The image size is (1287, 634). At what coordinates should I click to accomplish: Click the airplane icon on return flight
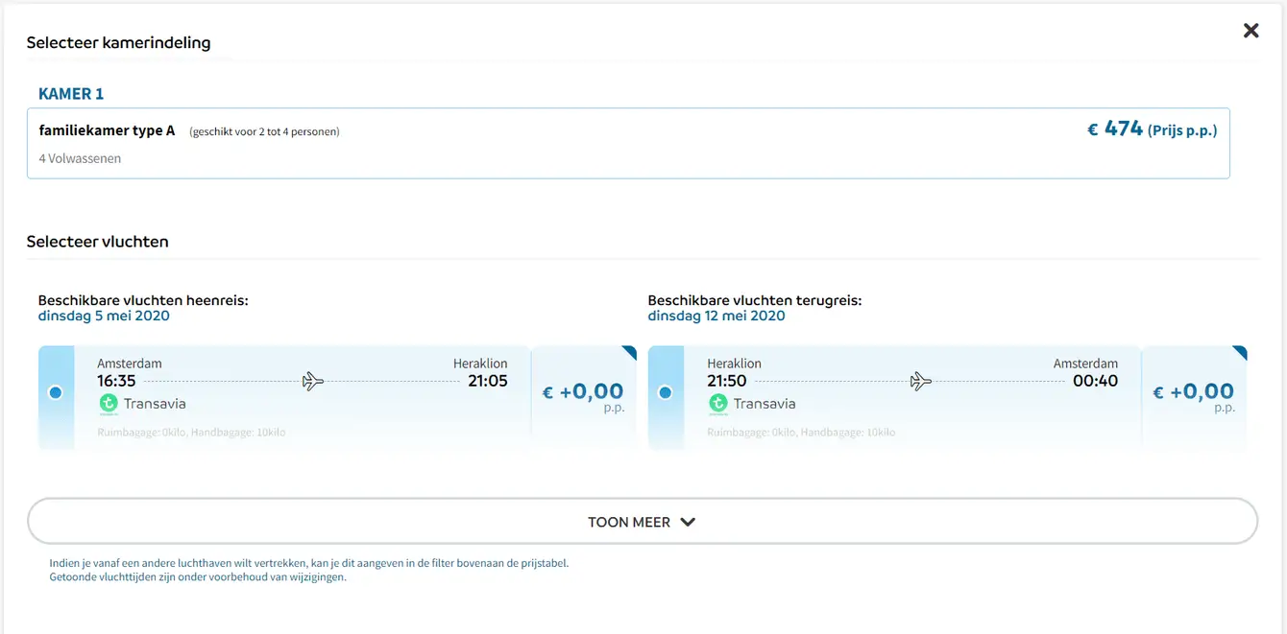pyautogui.click(x=921, y=381)
